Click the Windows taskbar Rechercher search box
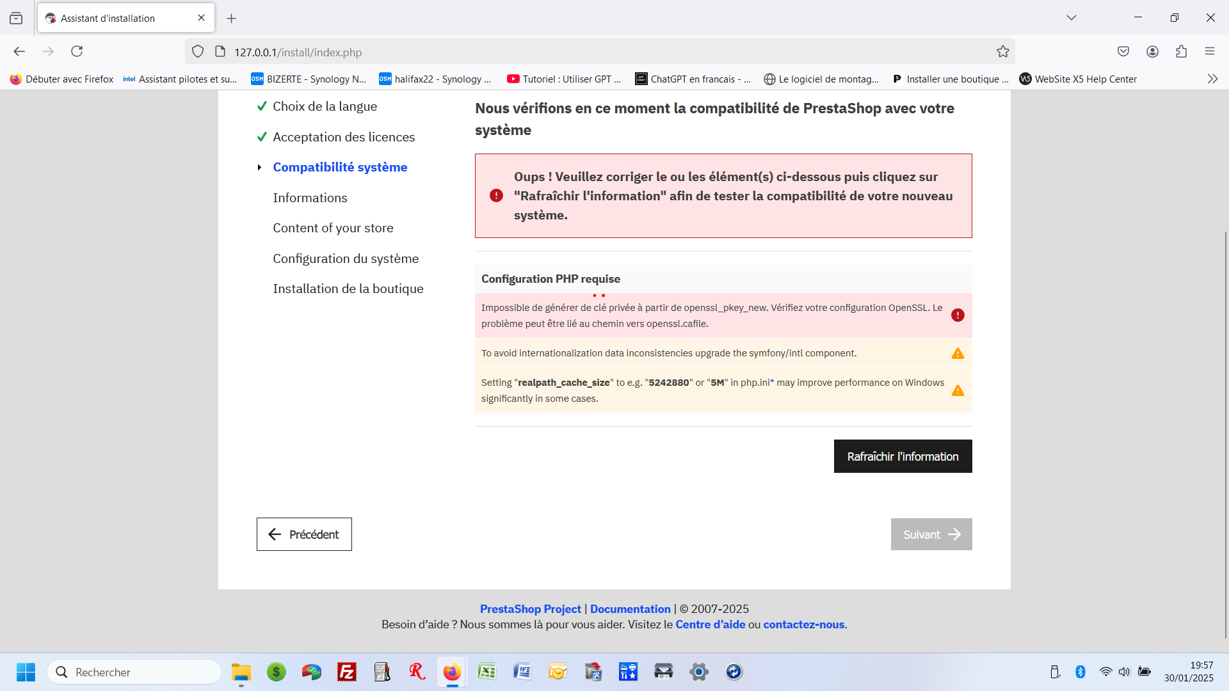1229x691 pixels. (134, 672)
